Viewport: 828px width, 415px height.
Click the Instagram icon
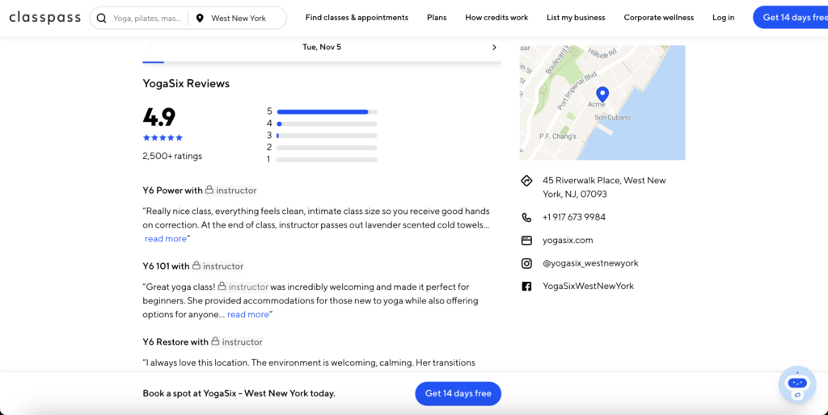pos(526,263)
